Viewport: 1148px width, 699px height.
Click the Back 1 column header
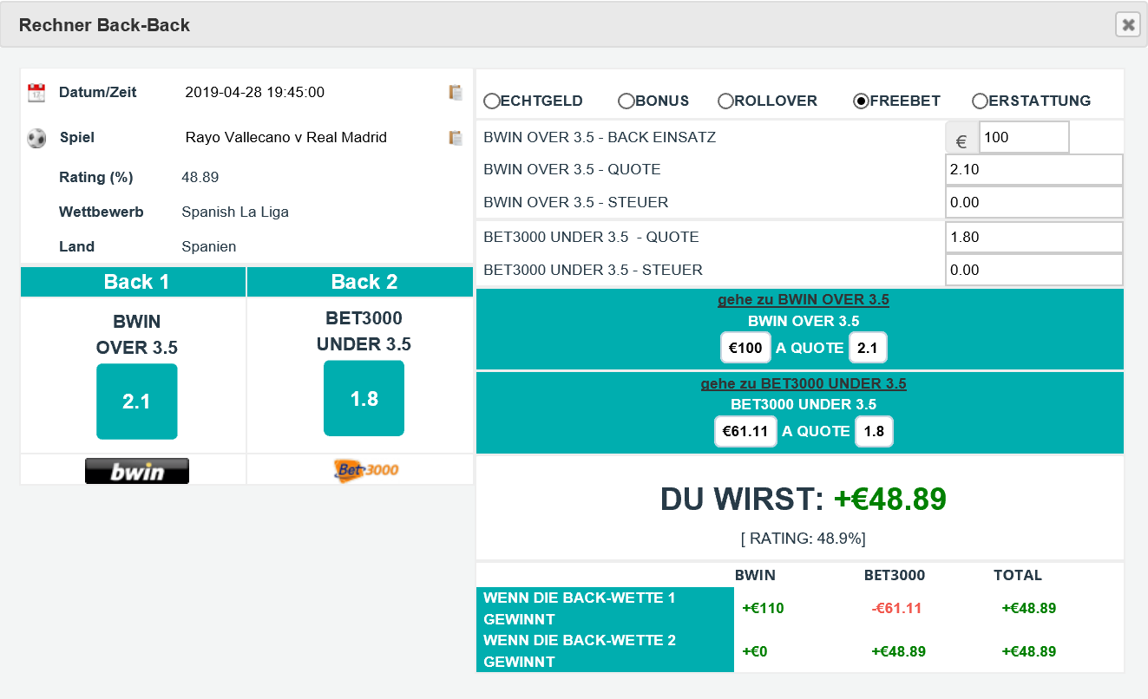[134, 282]
